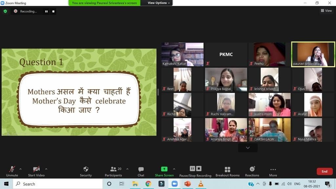Open Breakout Rooms
Viewport: 336px width, 189px height.
pyautogui.click(x=227, y=171)
